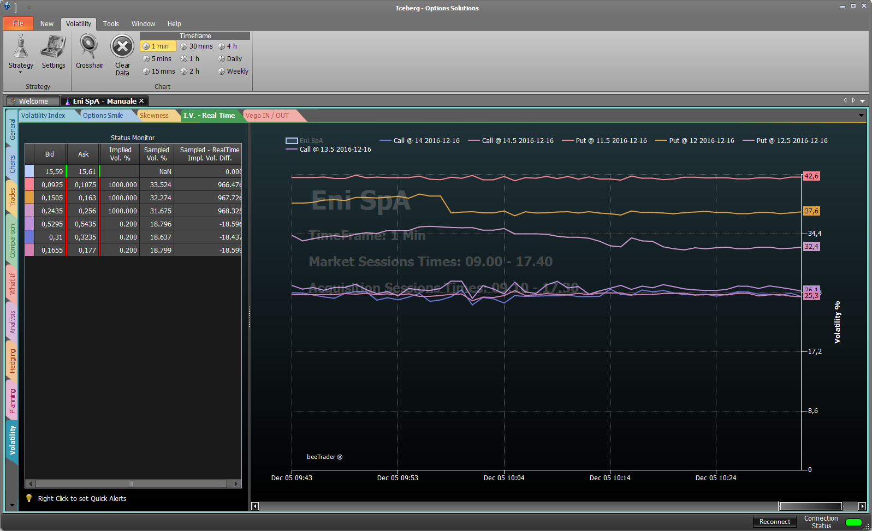
Task: Select the 5 mins timeframe
Action: point(157,59)
